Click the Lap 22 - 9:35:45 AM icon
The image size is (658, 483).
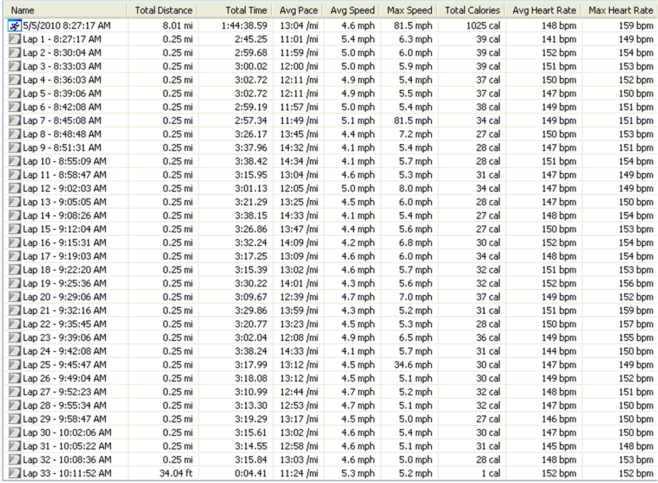(15, 324)
